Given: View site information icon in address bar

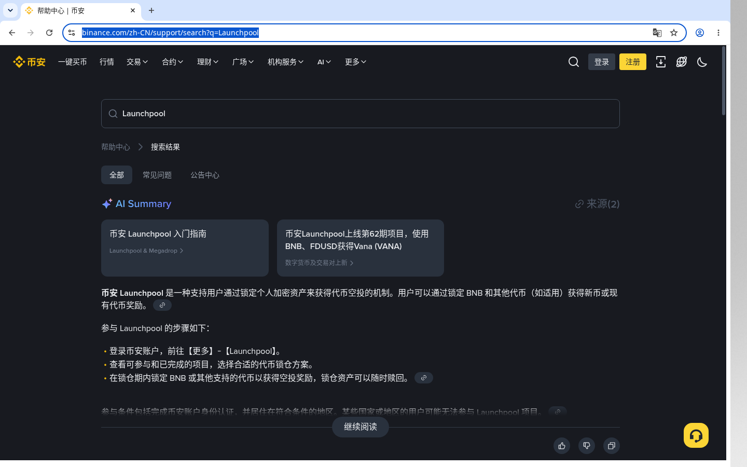Looking at the screenshot, I should tap(72, 33).
